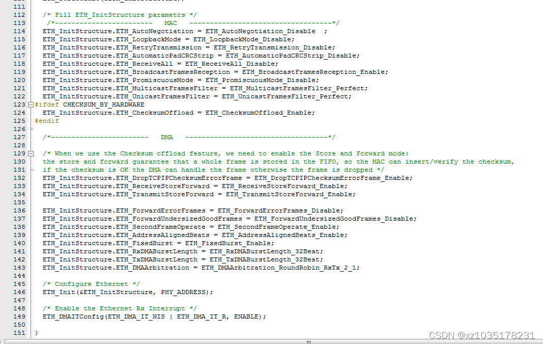Click ETH_RxDMABurstLength_32Beat value
This screenshot has width=543, height=344.
[x=265, y=251]
